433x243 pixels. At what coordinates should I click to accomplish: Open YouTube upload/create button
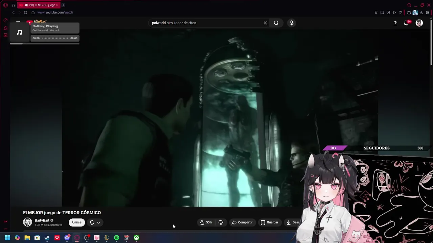coord(395,23)
